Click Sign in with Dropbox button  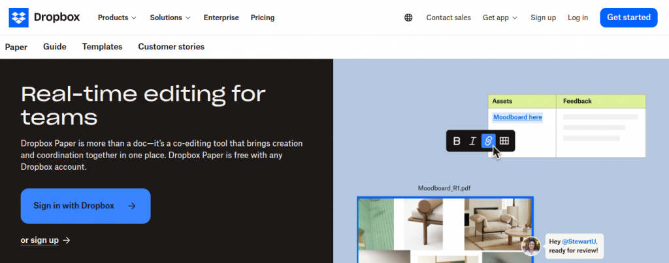click(86, 206)
